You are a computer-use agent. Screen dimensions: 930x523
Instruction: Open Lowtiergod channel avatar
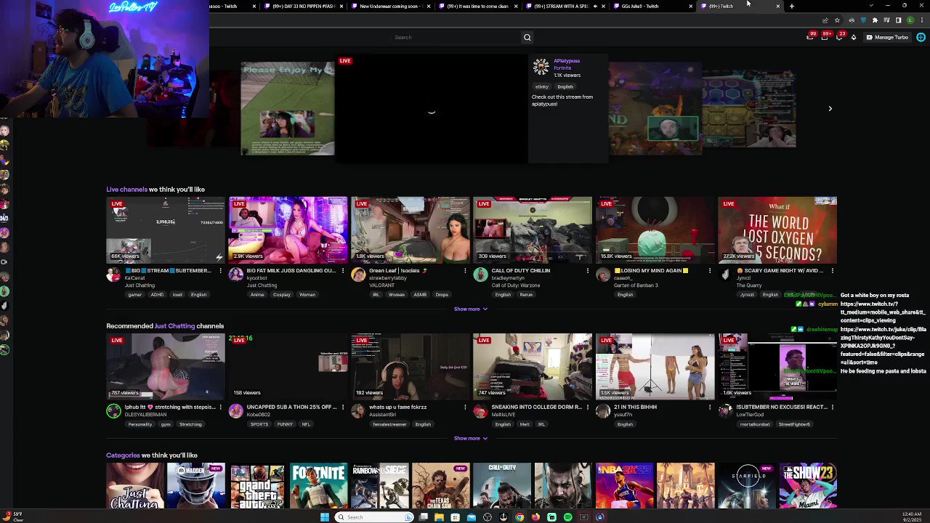click(725, 410)
